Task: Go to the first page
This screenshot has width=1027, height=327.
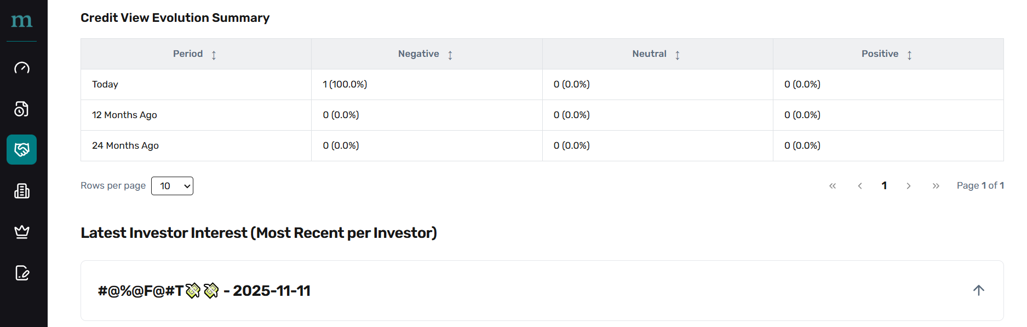Action: [833, 186]
